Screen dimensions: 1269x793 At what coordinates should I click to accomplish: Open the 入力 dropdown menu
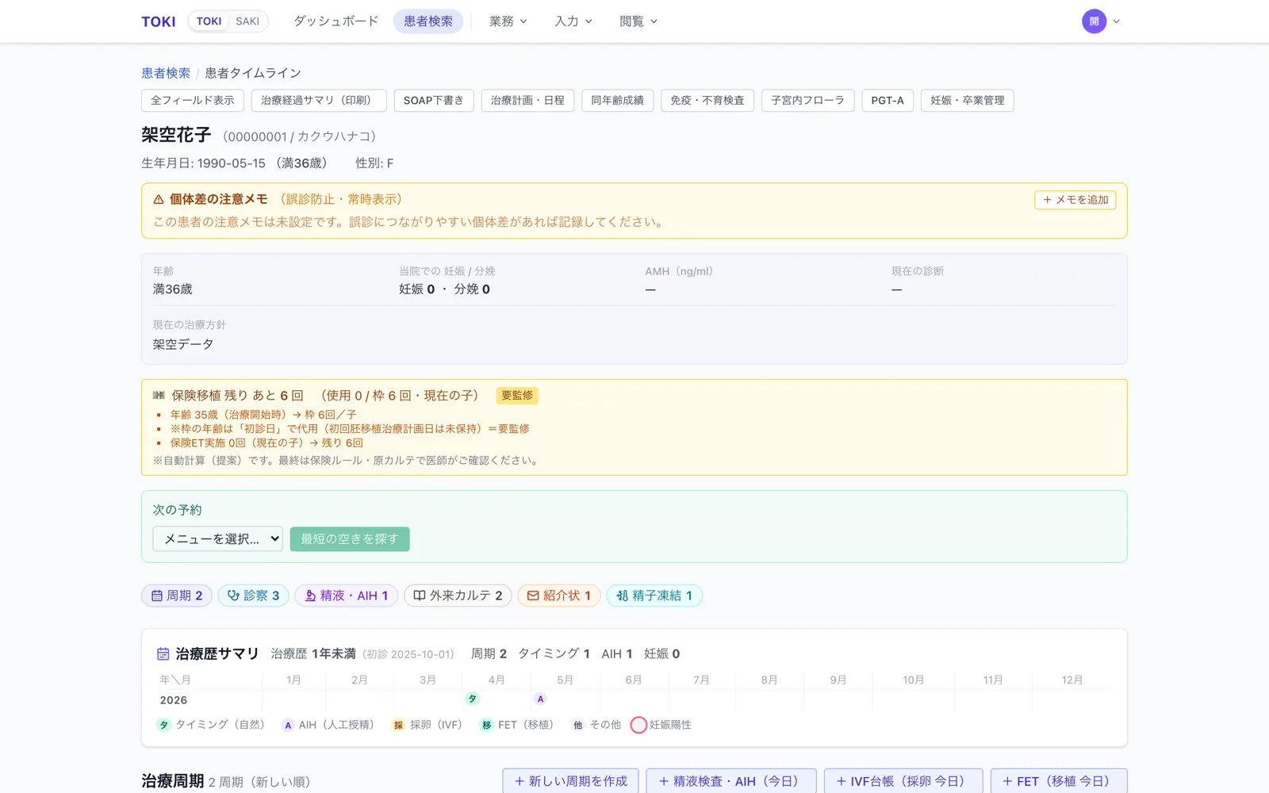coord(573,21)
